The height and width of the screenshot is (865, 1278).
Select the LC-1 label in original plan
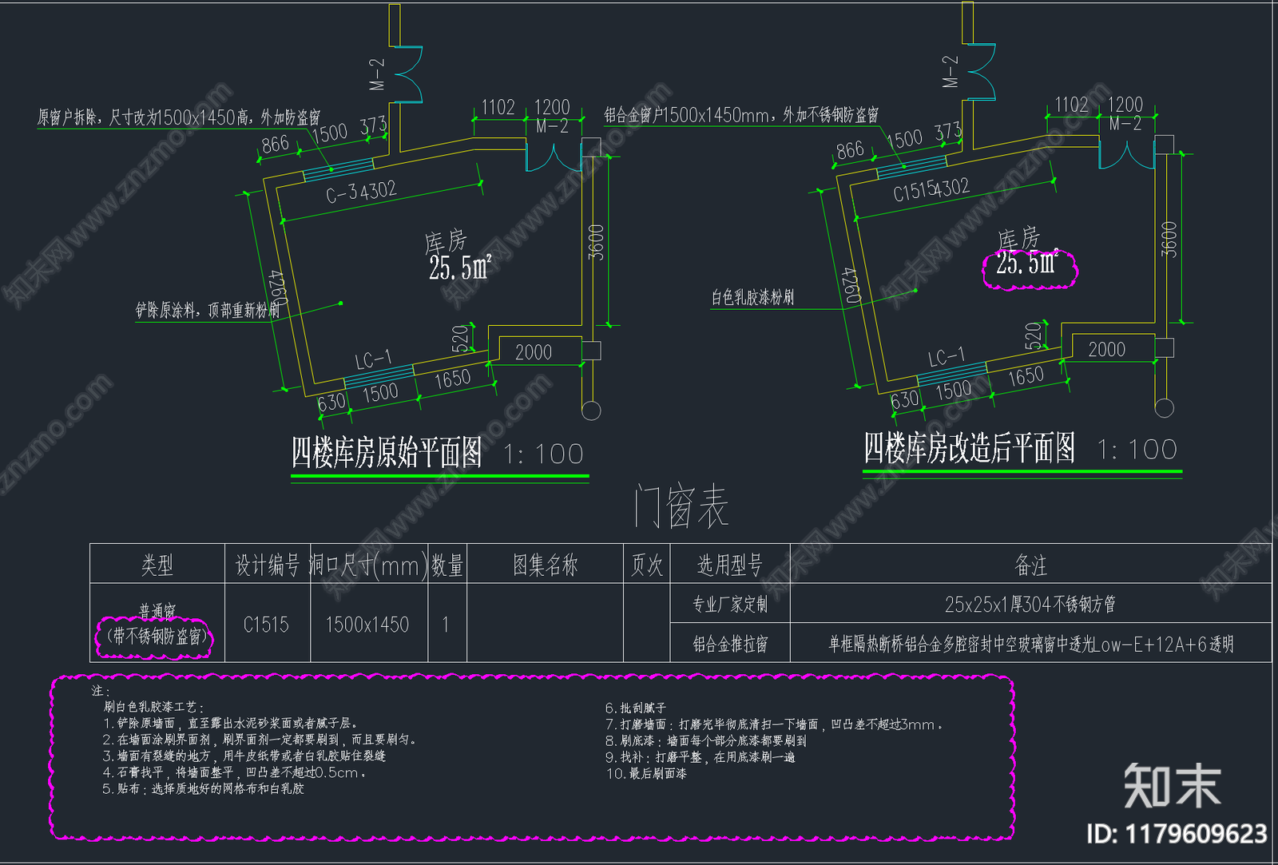pos(374,360)
